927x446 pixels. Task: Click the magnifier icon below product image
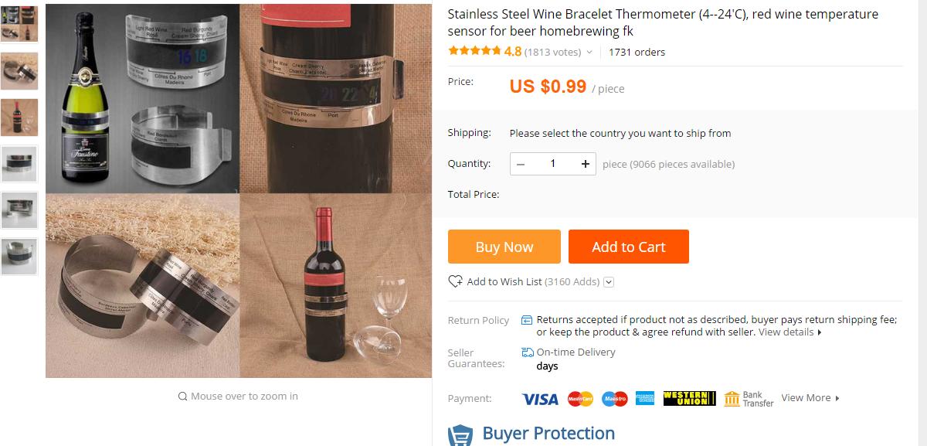183,397
